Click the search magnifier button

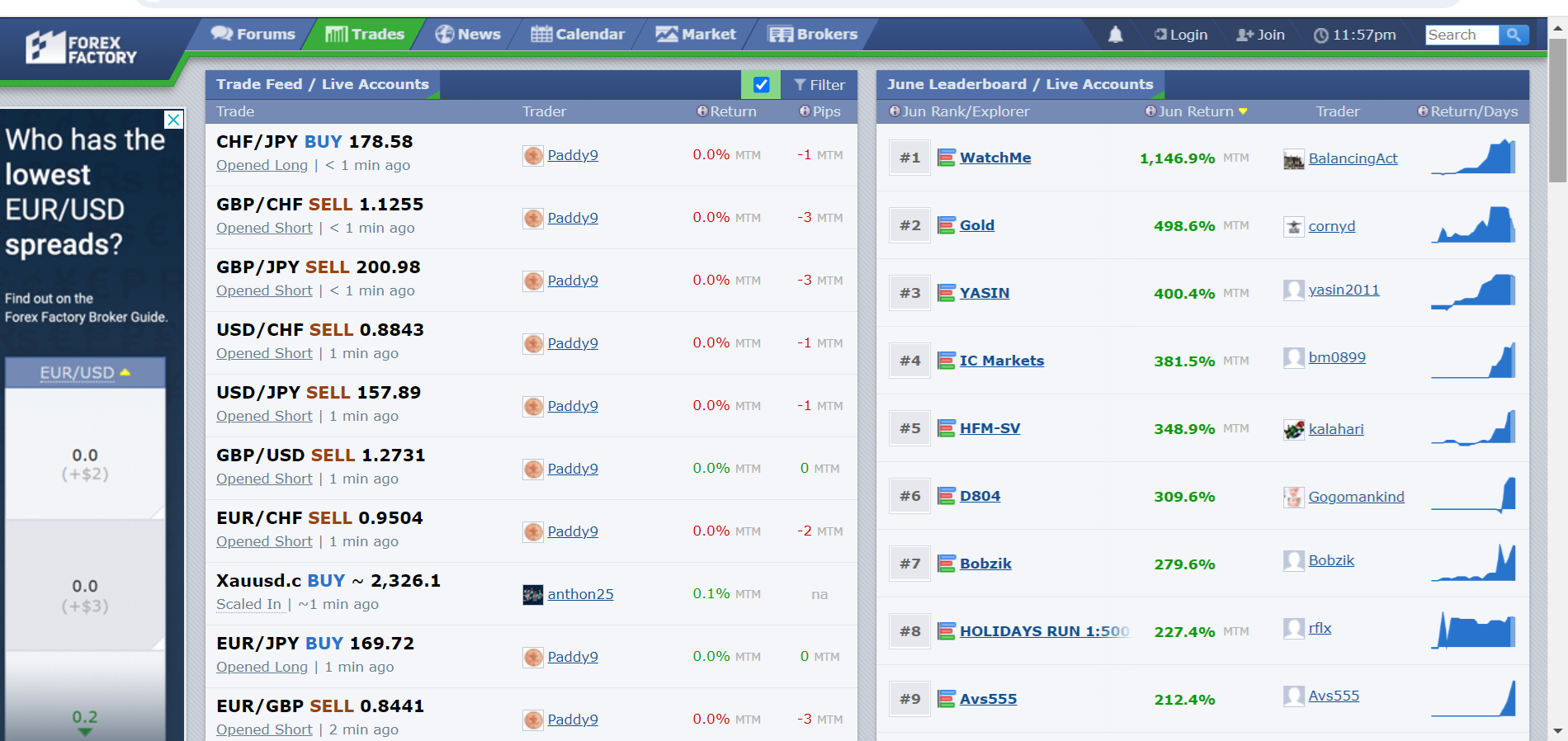point(1514,35)
